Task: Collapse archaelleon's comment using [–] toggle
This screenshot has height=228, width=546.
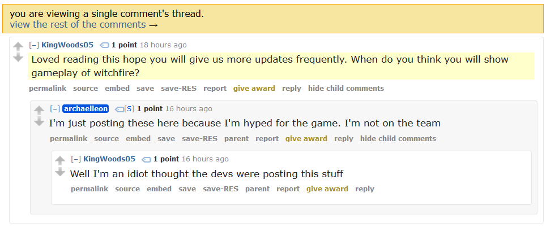Action: pyautogui.click(x=55, y=108)
